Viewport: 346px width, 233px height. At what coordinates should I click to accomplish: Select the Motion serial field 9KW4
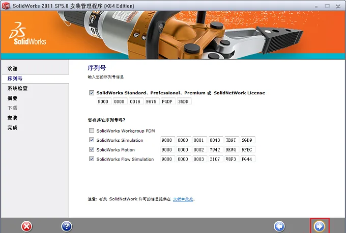(x=232, y=149)
